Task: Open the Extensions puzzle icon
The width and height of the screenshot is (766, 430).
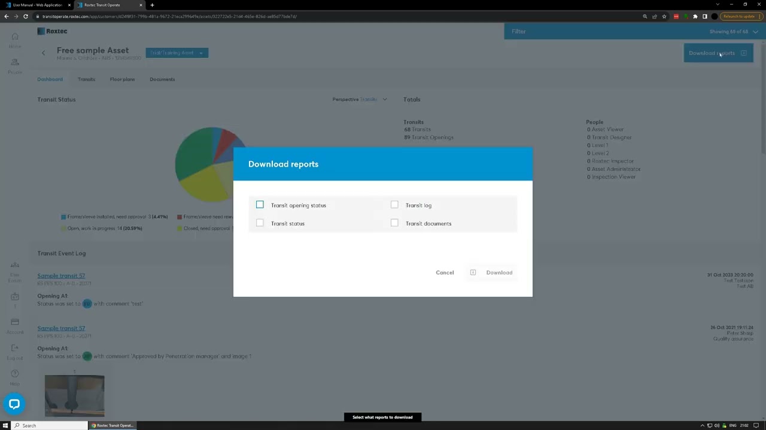Action: [695, 16]
